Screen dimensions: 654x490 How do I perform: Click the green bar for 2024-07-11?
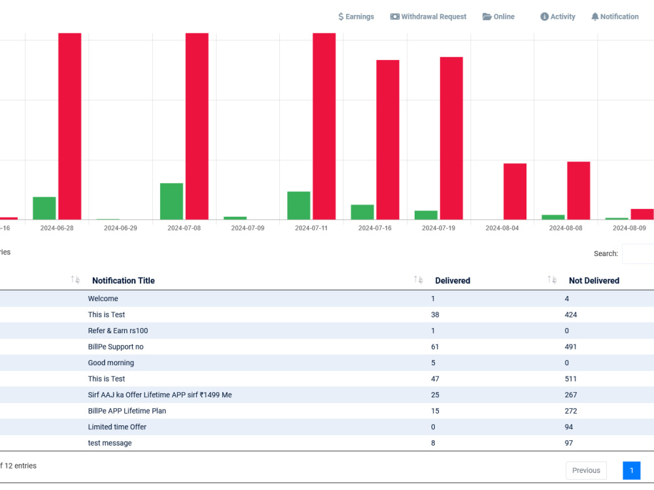(299, 205)
